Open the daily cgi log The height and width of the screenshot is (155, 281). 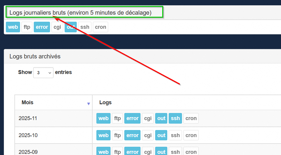click(x=57, y=27)
